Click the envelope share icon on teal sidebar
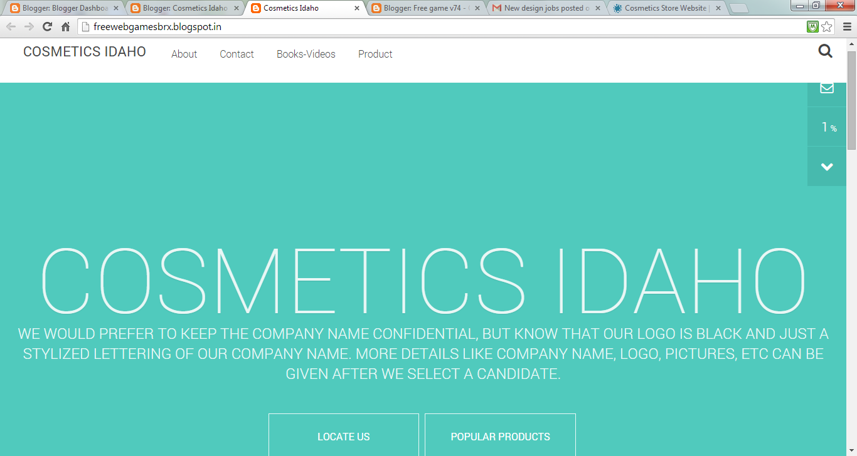The width and height of the screenshot is (857, 456). pyautogui.click(x=826, y=88)
